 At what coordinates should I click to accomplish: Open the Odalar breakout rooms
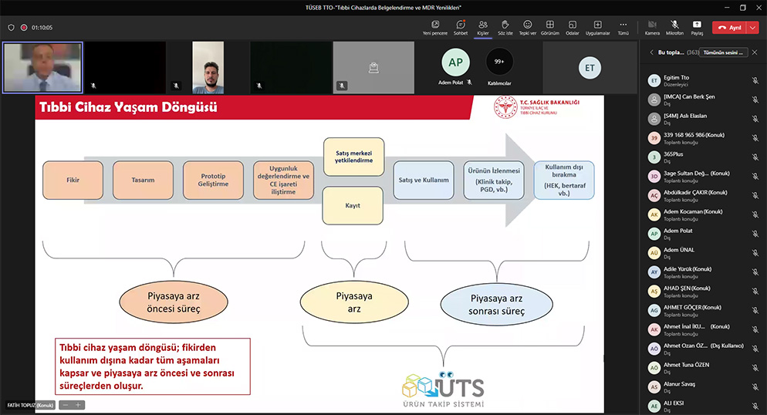[572, 28]
